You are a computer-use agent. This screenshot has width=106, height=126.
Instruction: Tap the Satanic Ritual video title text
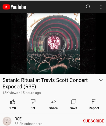[45, 83]
